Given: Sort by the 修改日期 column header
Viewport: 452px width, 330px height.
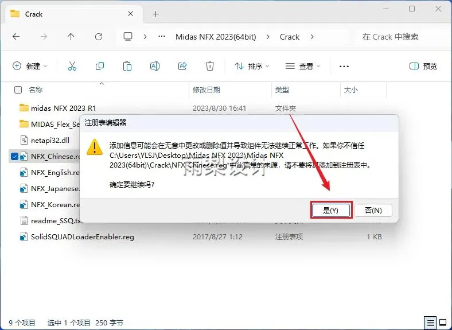Looking at the screenshot, I should coord(206,90).
